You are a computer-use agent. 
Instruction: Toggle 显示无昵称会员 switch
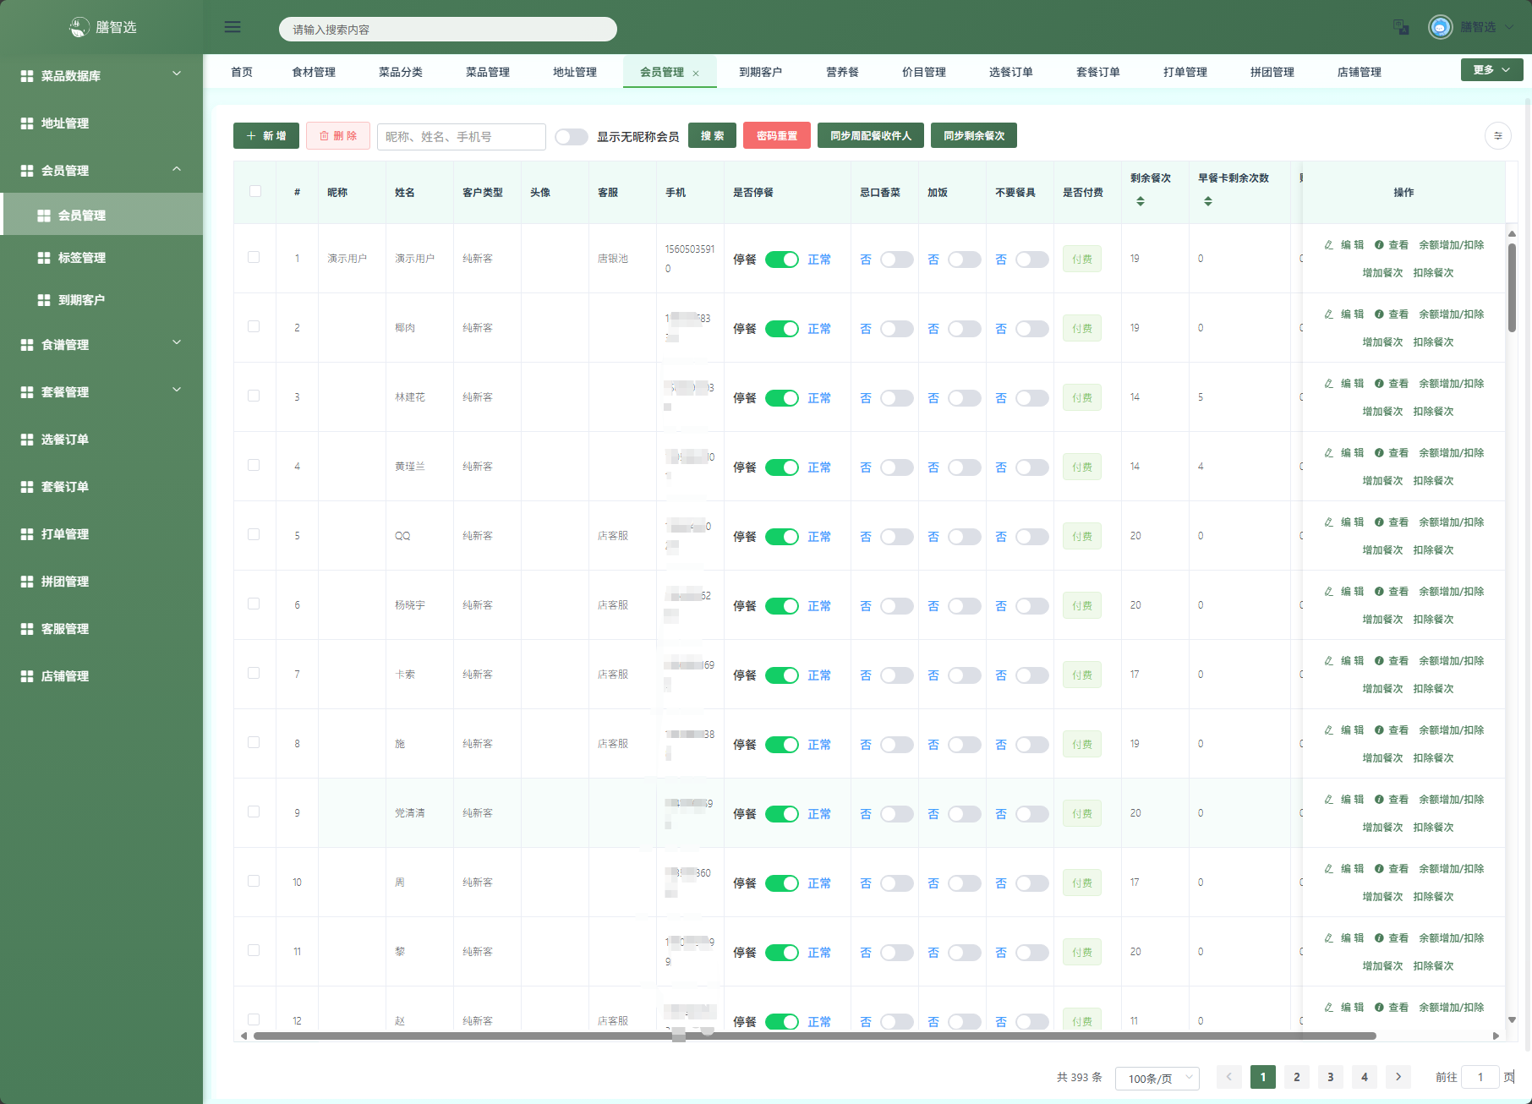[572, 137]
